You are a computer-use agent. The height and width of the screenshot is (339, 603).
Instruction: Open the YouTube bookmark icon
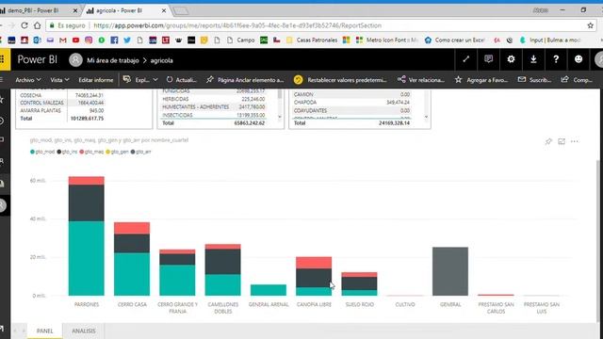75,40
